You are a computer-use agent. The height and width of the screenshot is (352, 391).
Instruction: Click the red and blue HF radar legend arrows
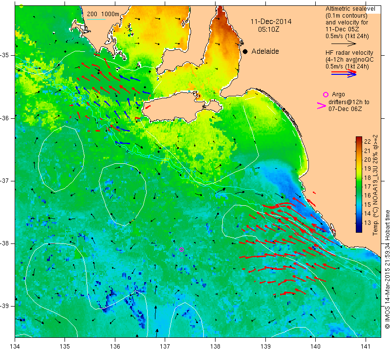coord(344,73)
